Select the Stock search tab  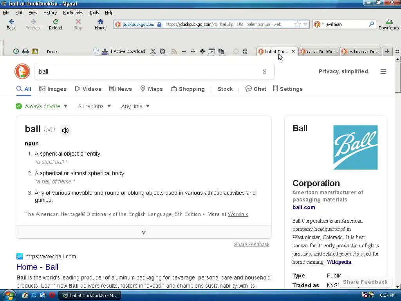pos(225,89)
